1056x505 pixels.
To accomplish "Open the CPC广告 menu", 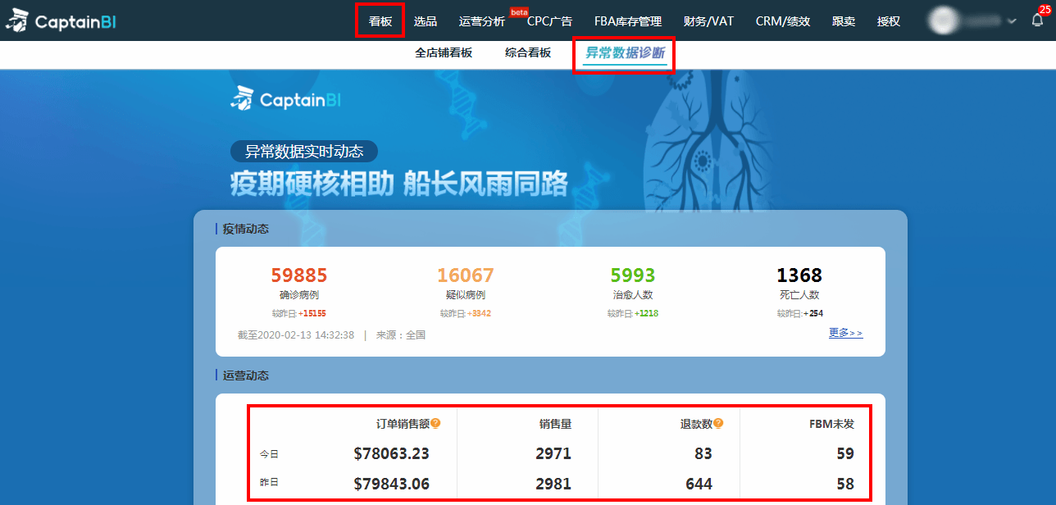I will [x=549, y=21].
